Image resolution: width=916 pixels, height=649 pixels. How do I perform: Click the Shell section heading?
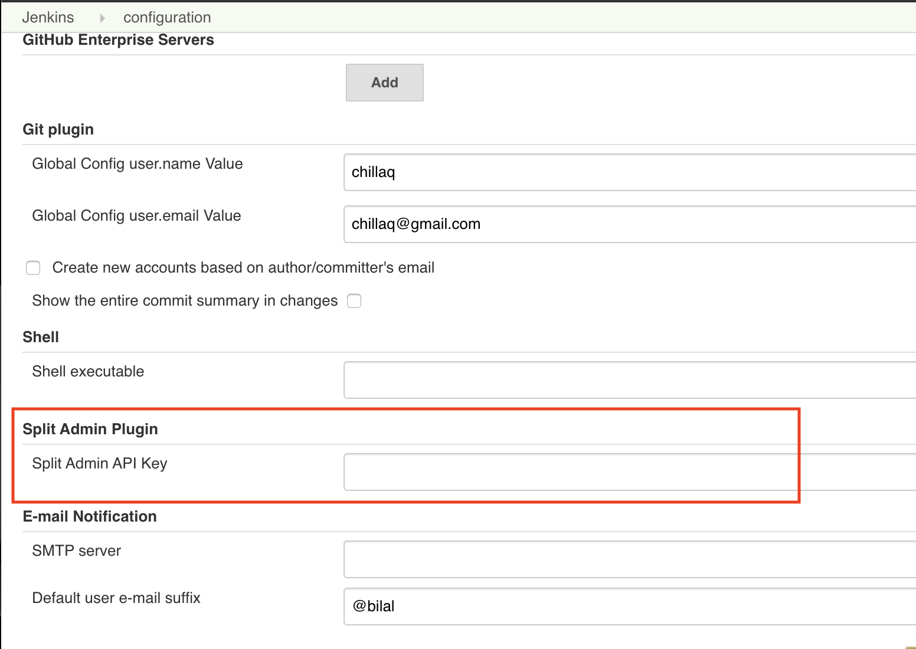point(41,337)
